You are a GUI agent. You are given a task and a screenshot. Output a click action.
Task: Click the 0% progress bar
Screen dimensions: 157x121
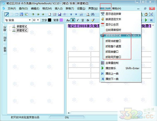pyautogui.click(x=67, y=117)
